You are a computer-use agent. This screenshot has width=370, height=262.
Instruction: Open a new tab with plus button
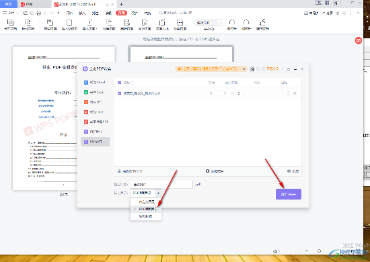(121, 4)
